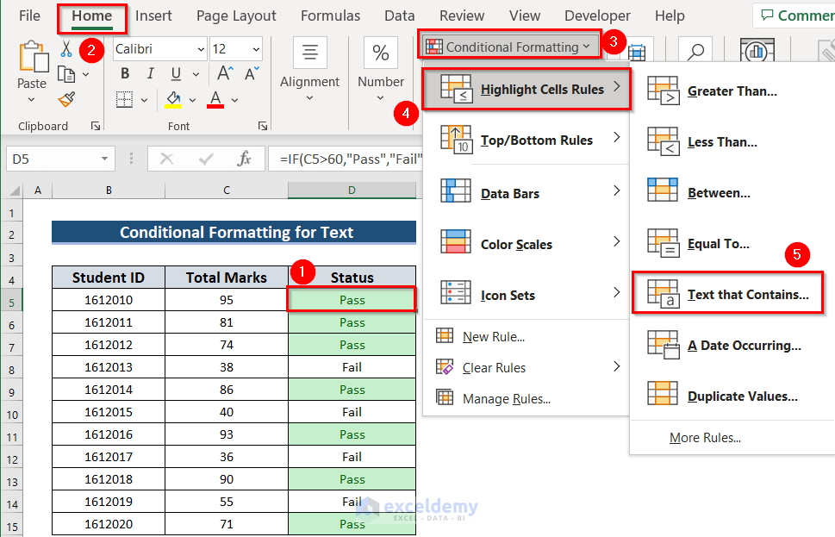The height and width of the screenshot is (537, 835).
Task: Click the Review tab
Action: [462, 16]
